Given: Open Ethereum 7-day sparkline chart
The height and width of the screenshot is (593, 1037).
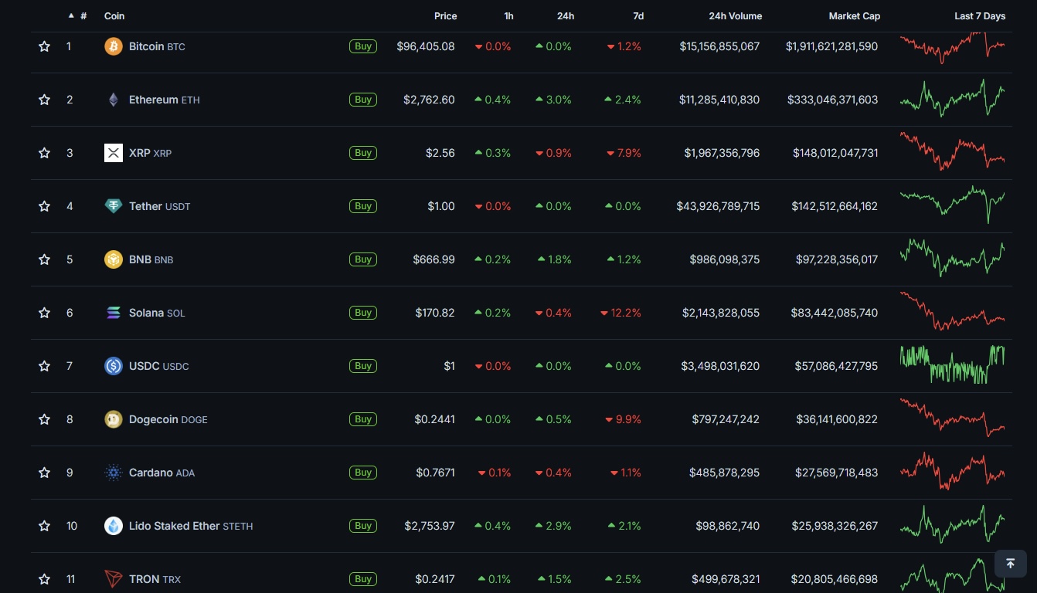Looking at the screenshot, I should coord(952,99).
